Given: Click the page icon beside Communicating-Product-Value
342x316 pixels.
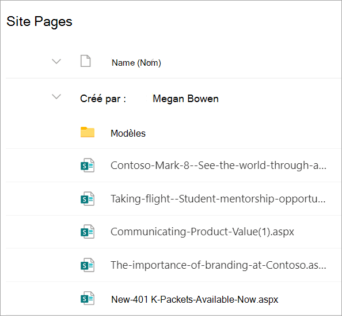Looking at the screenshot, I should (88, 232).
